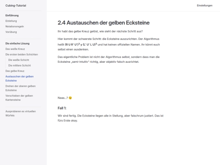Viewport: 220px width, 165px height.
Task: Open Verschieben der gelben Kantensteine page
Action: click(19, 98)
